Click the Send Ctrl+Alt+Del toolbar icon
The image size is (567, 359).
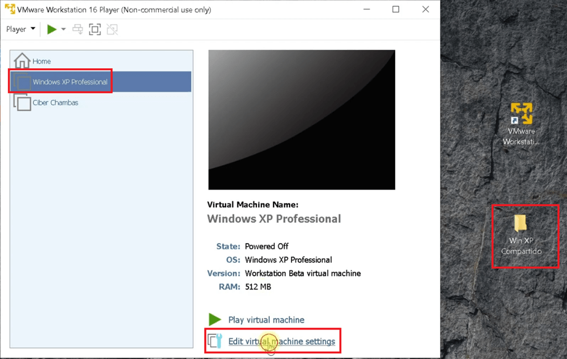(x=78, y=30)
